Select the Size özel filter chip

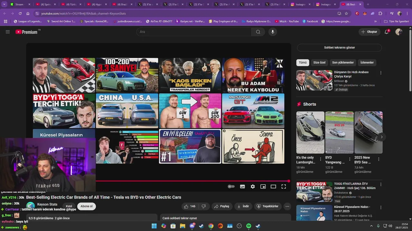(319, 63)
